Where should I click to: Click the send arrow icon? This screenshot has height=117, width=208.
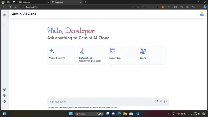point(165,102)
